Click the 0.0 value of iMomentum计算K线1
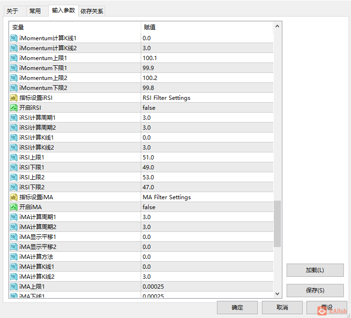351x318 pixels. pyautogui.click(x=147, y=38)
